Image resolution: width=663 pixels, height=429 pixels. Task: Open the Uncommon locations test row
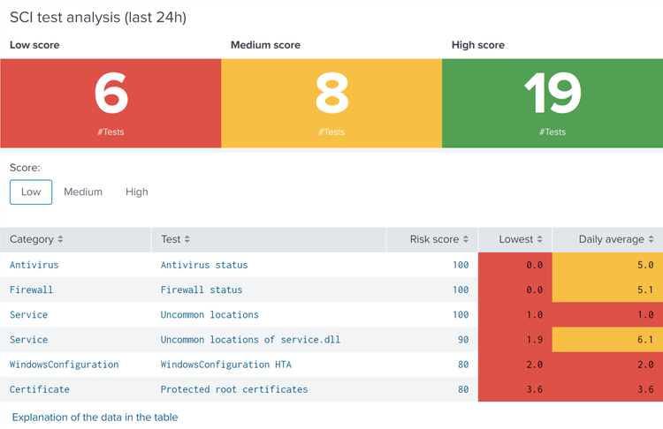210,315
